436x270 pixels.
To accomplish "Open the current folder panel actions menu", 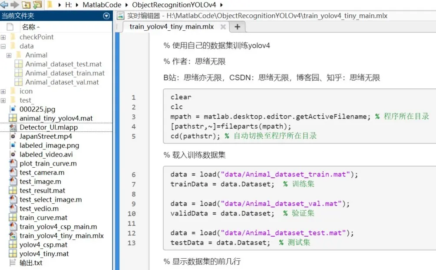I will click(106, 16).
